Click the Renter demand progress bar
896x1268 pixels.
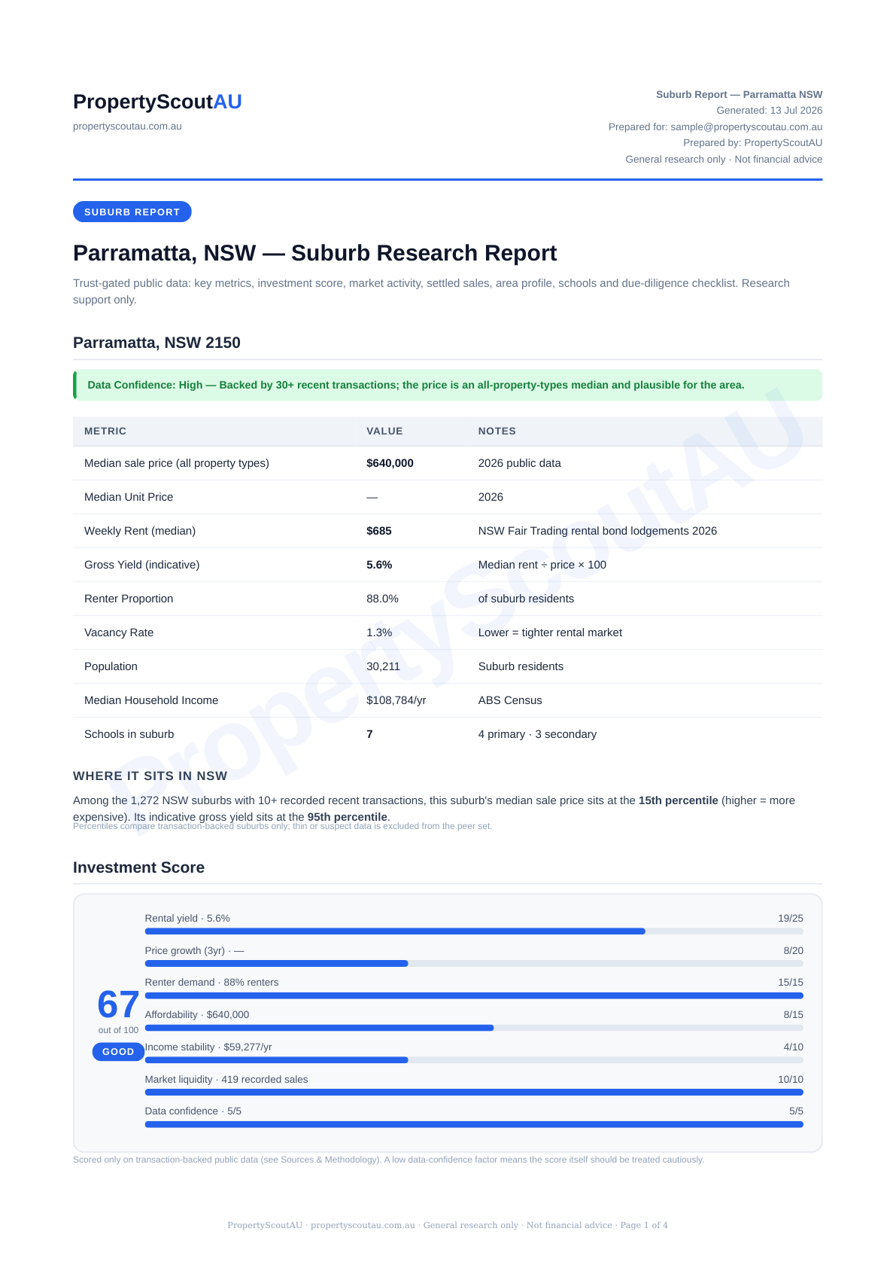point(474,995)
